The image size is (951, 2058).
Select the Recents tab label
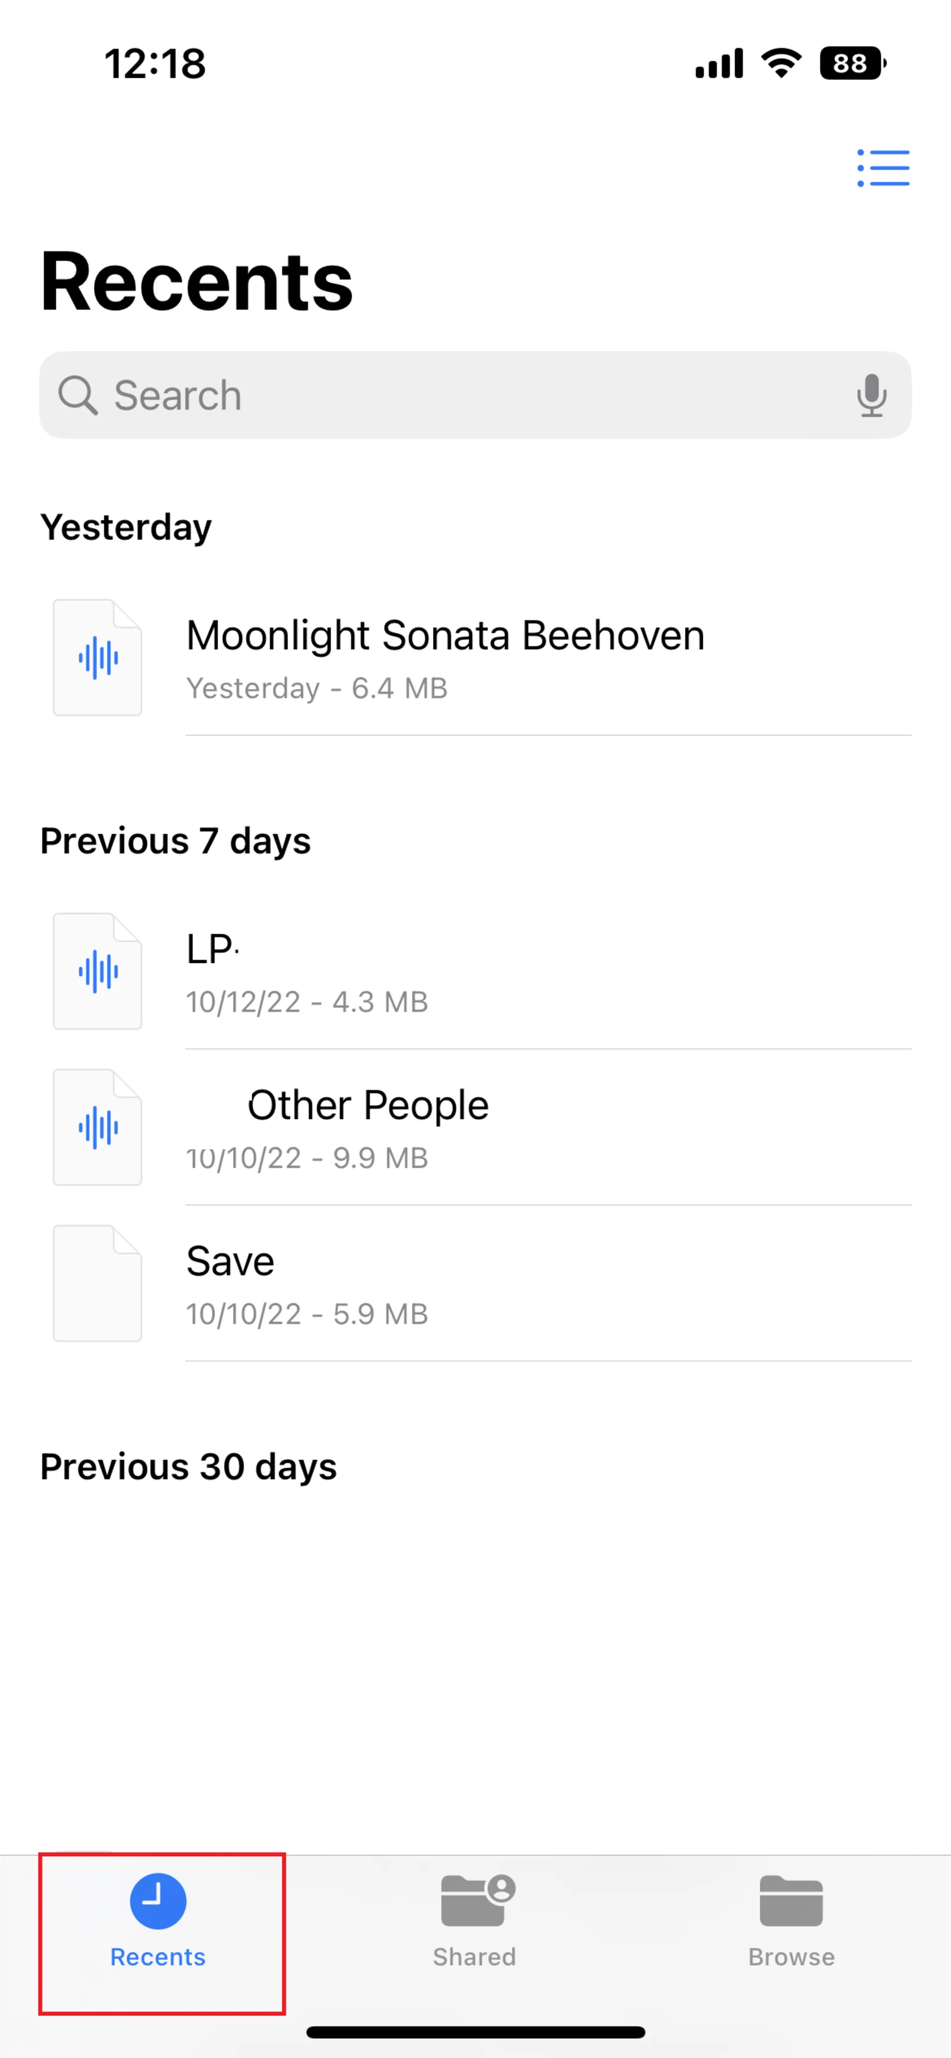point(158,1956)
